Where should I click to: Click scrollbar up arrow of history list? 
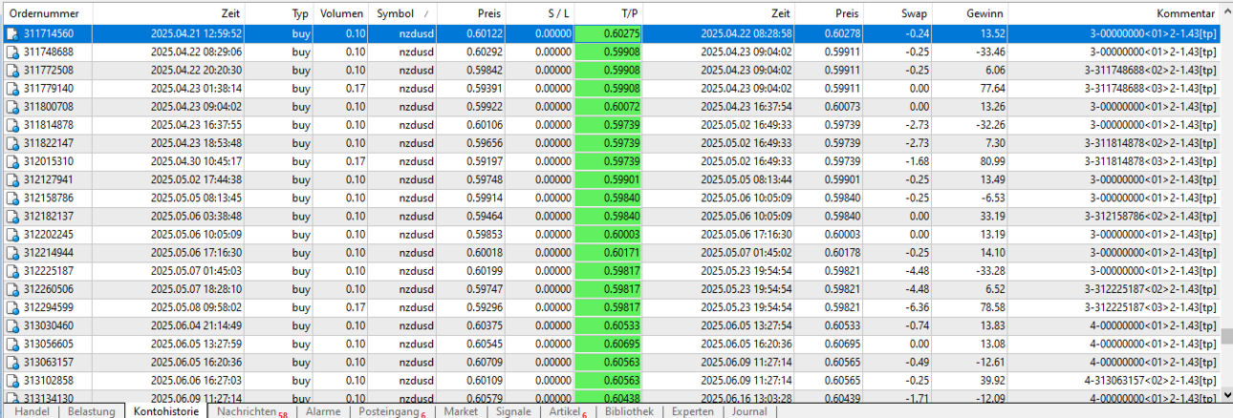pos(1226,13)
